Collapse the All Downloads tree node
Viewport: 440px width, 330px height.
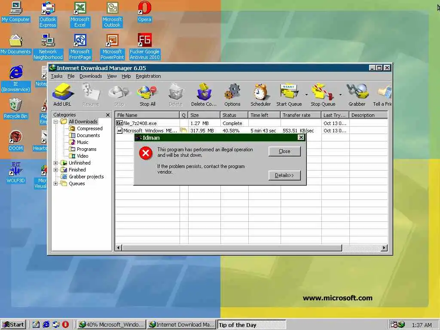click(x=55, y=122)
